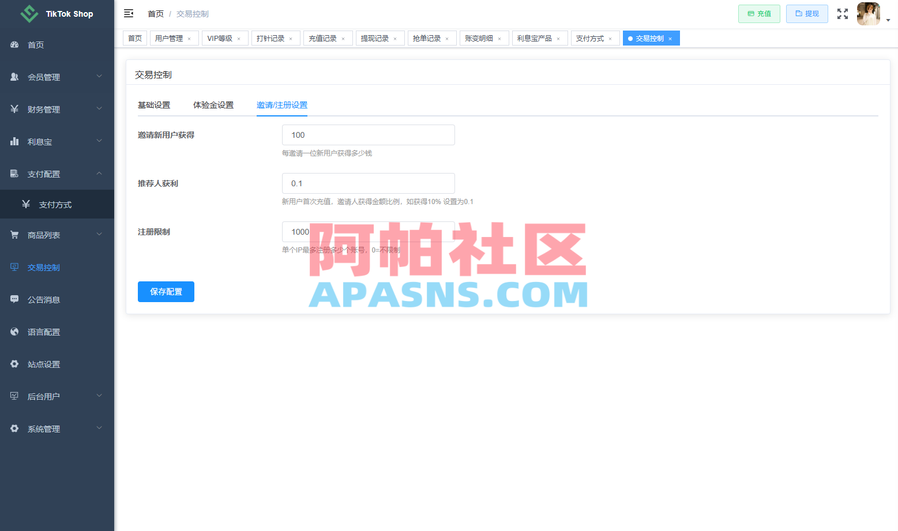The width and height of the screenshot is (898, 531).
Task: Click the 支付配置 icon in sidebar
Action: [14, 174]
